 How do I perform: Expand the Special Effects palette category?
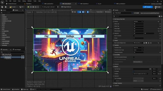6,37
